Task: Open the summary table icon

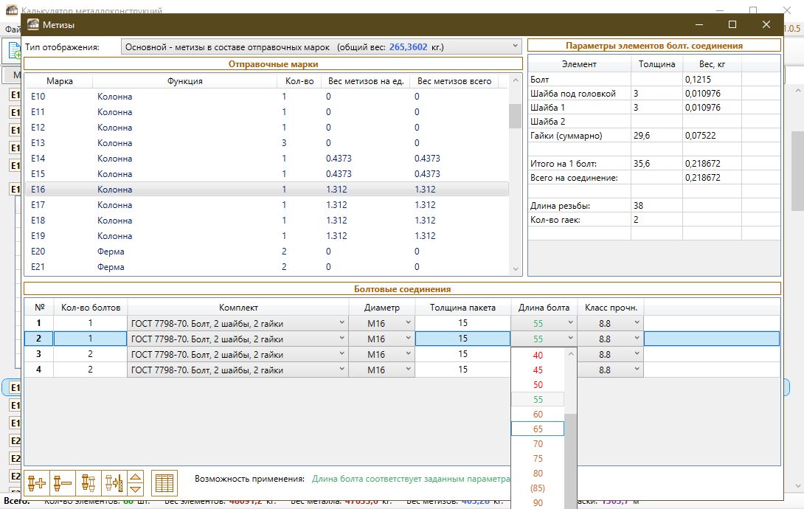Action: (164, 483)
